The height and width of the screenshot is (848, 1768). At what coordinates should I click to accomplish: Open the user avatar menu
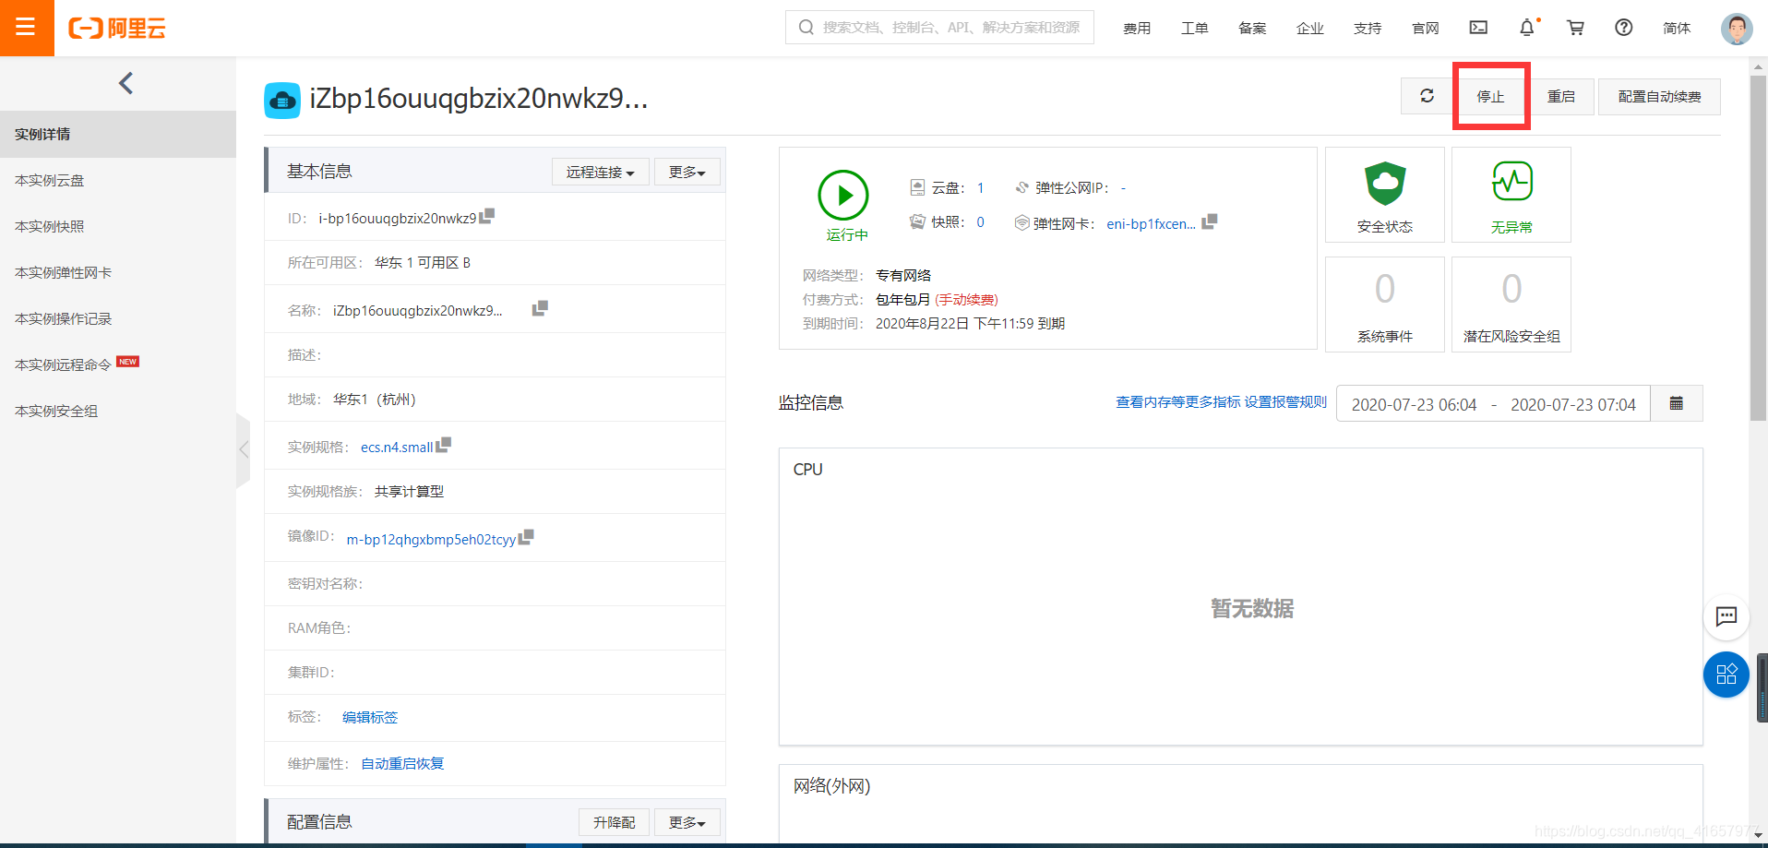coord(1737,29)
